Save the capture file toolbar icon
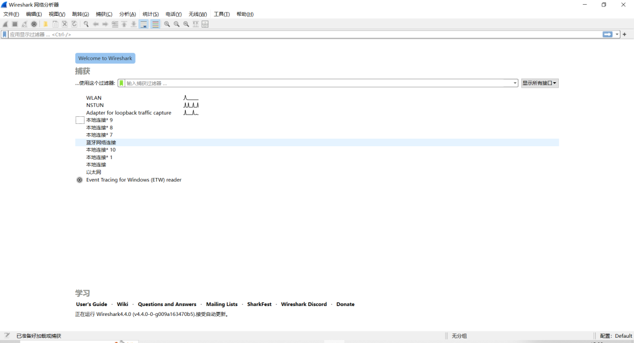The height and width of the screenshot is (343, 634). tap(55, 24)
